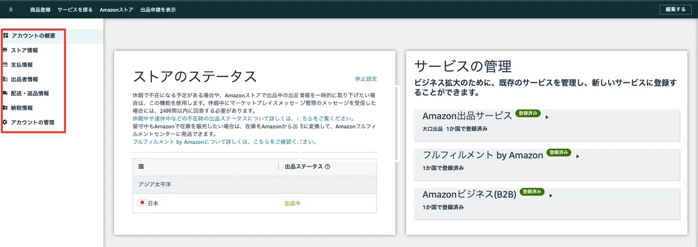Expand arrow next to Amazon出品サービス
This screenshot has width=698, height=247.
tap(547, 117)
